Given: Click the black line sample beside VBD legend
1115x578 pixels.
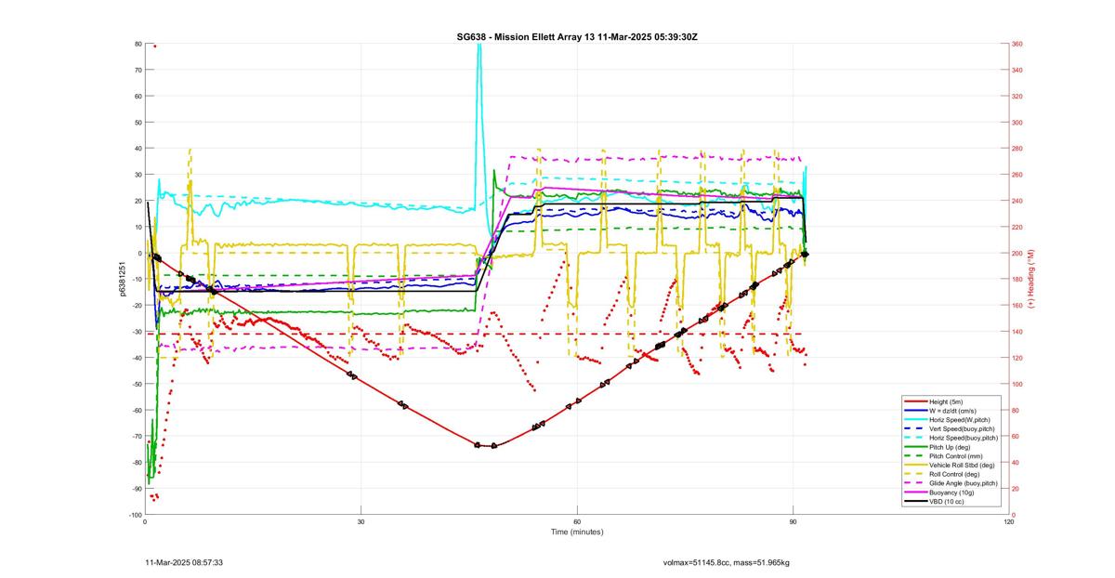Looking at the screenshot, I should pyautogui.click(x=914, y=502).
